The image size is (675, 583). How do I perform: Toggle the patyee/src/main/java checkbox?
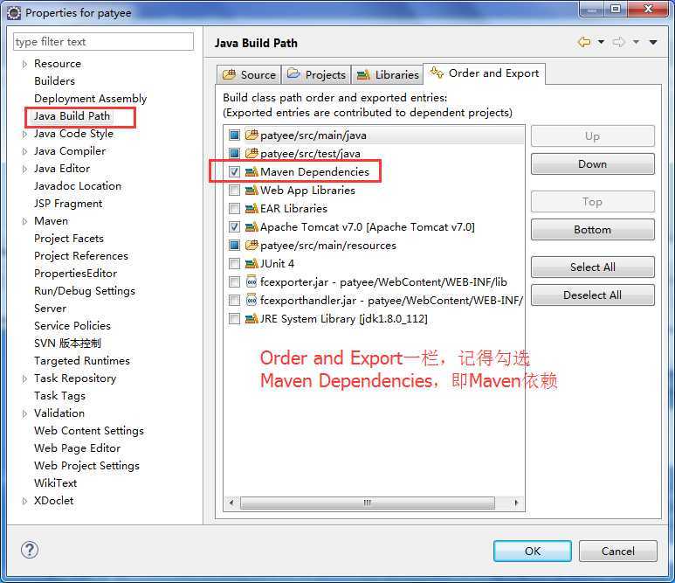(x=234, y=135)
